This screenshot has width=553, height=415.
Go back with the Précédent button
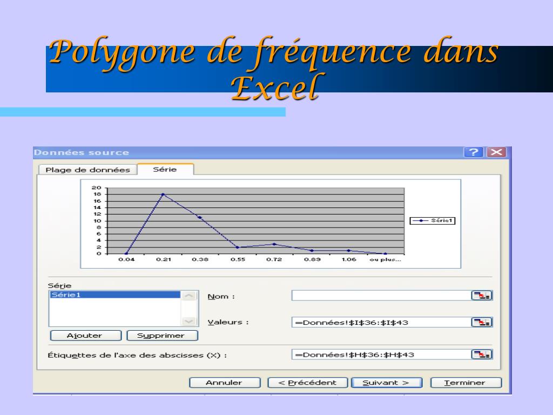pyautogui.click(x=307, y=383)
